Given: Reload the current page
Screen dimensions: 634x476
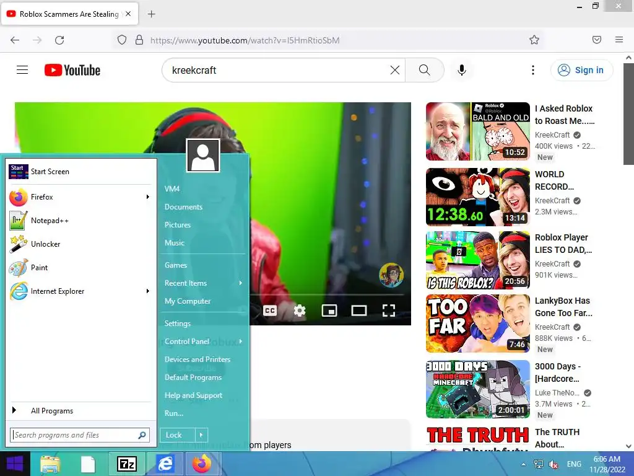Looking at the screenshot, I should click(59, 40).
